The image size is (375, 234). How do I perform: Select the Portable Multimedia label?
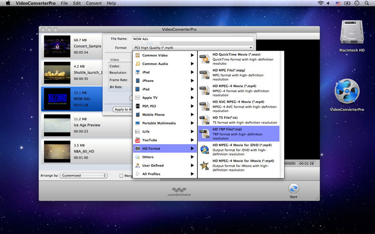[x=159, y=123]
